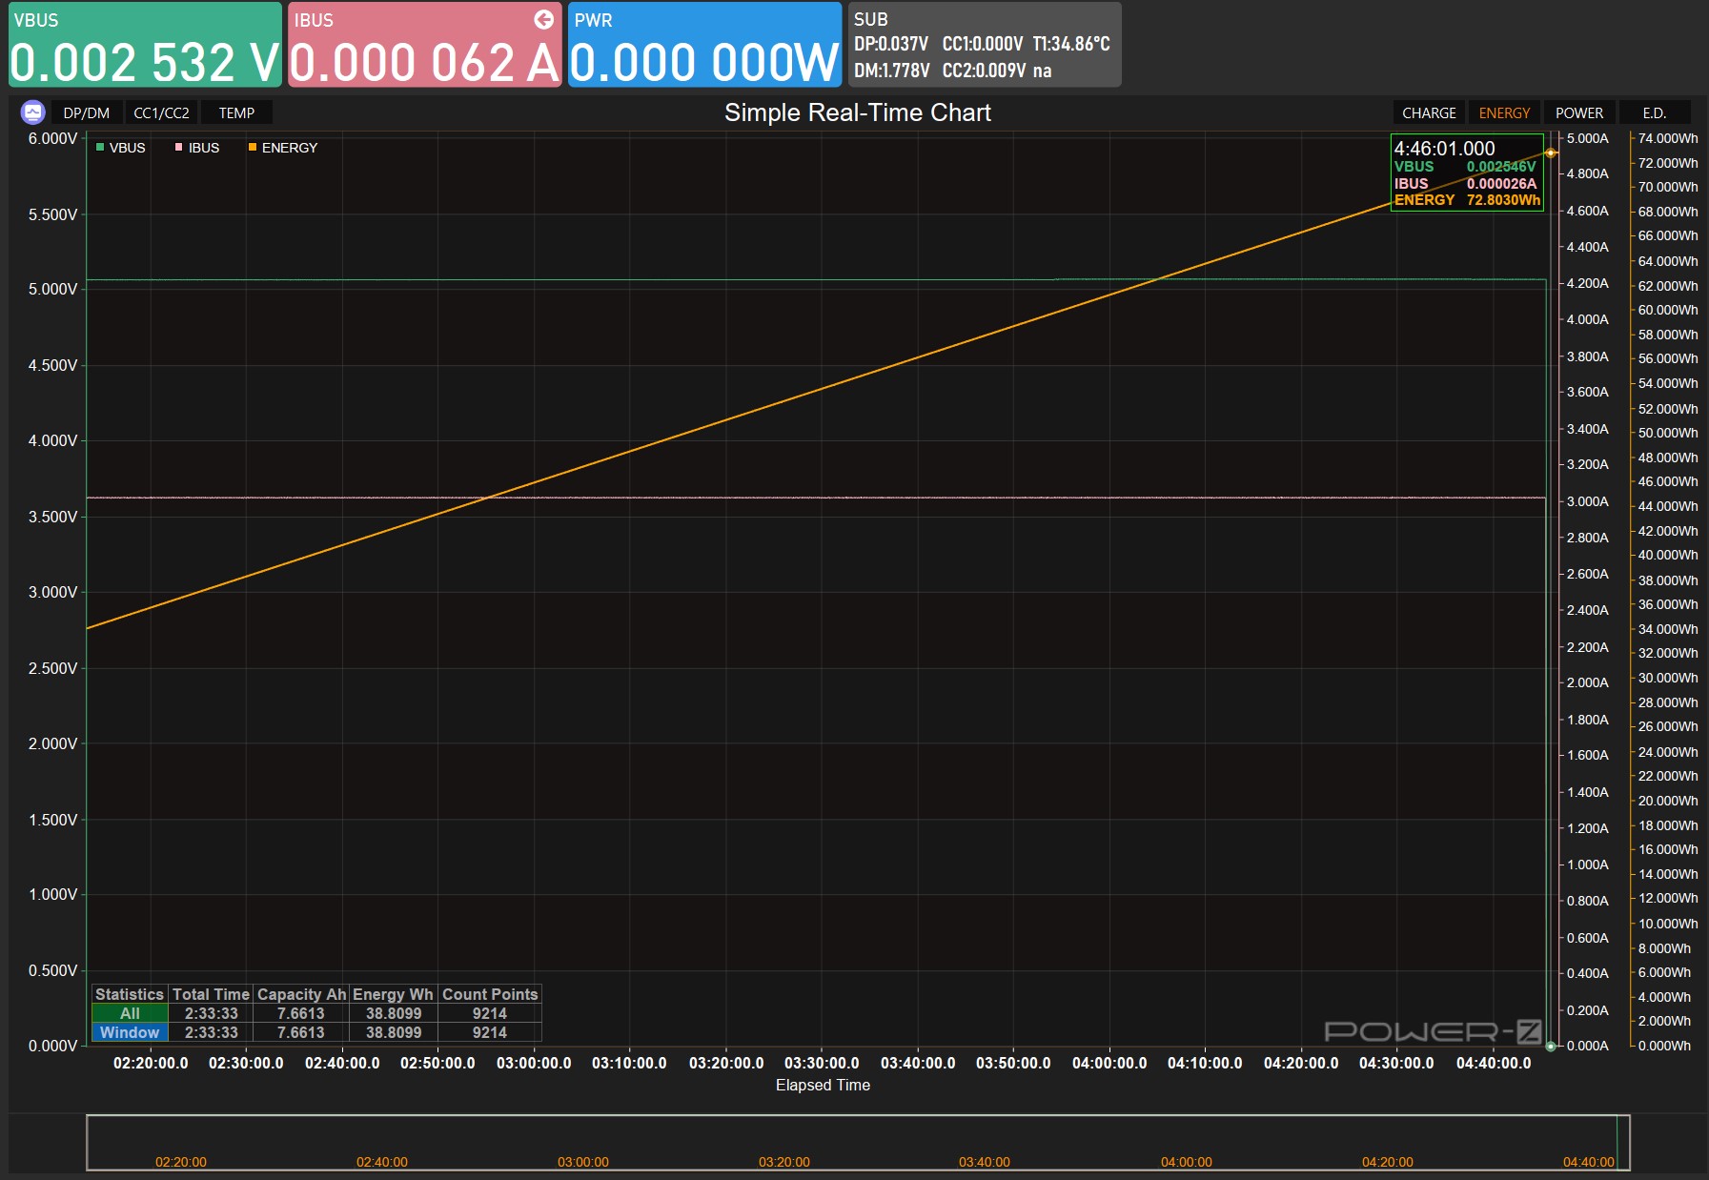Viewport: 1709px width, 1180px height.
Task: Click the Capacity Ah column header
Action: click(301, 994)
